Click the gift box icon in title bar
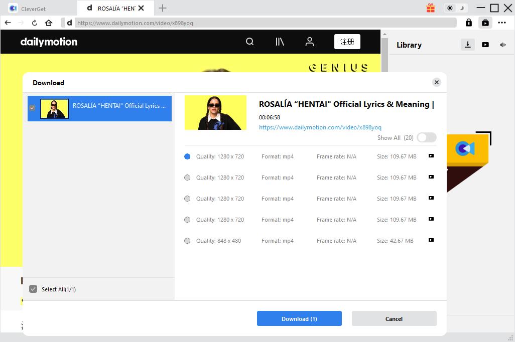The width and height of the screenshot is (515, 342). click(x=431, y=8)
